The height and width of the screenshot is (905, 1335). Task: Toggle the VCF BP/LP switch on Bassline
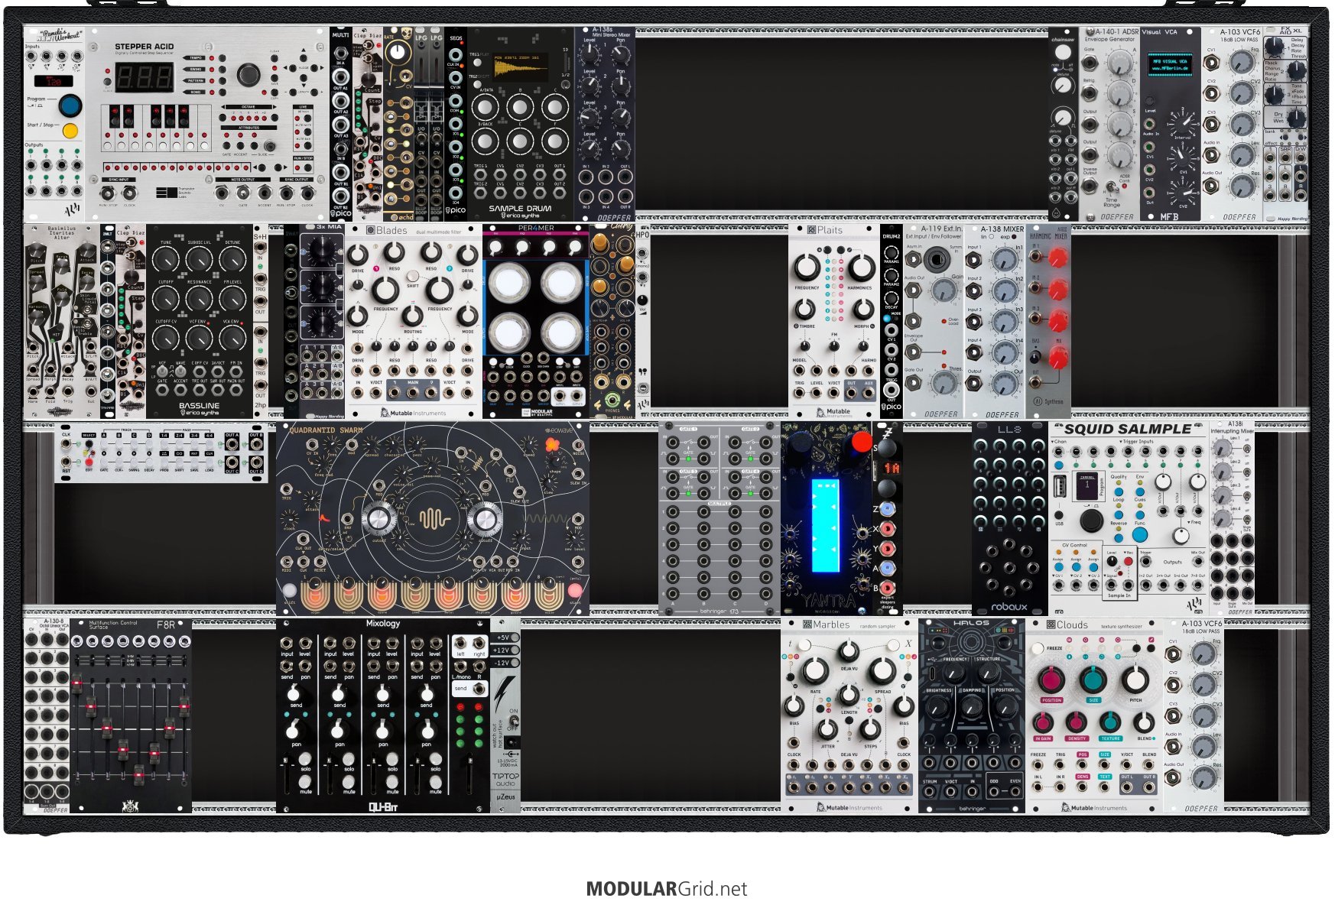pos(162,369)
